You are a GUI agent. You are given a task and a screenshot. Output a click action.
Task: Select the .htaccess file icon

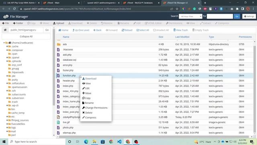pyautogui.click(x=58, y=50)
